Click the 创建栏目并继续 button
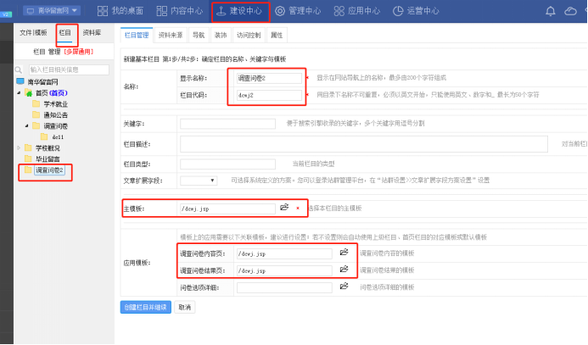This screenshot has height=345, width=588. (146, 307)
